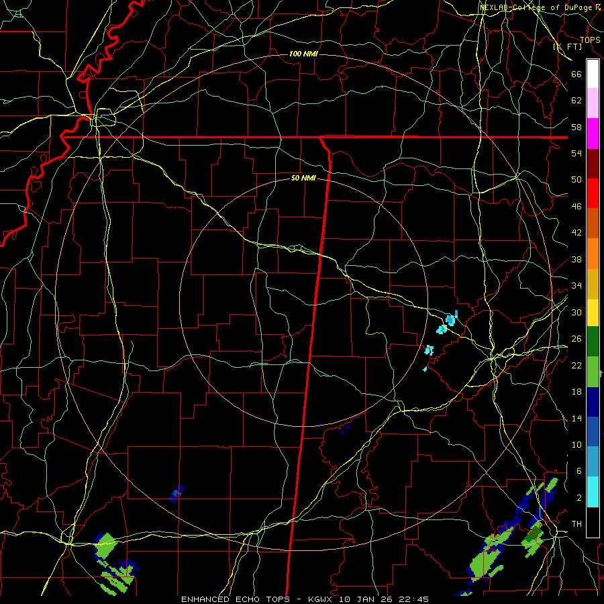Click the 14 label on the scale
The width and height of the screenshot is (604, 604).
[x=576, y=418]
